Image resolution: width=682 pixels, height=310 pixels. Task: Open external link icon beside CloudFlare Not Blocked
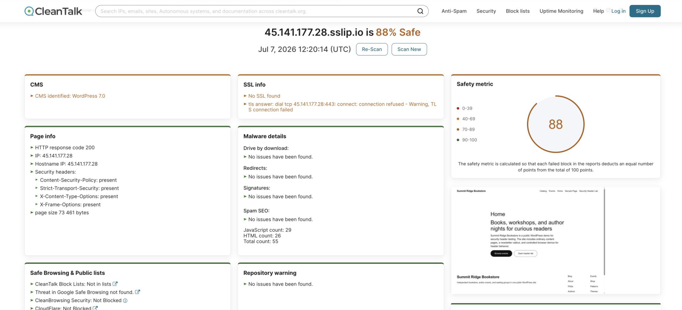pos(95,308)
